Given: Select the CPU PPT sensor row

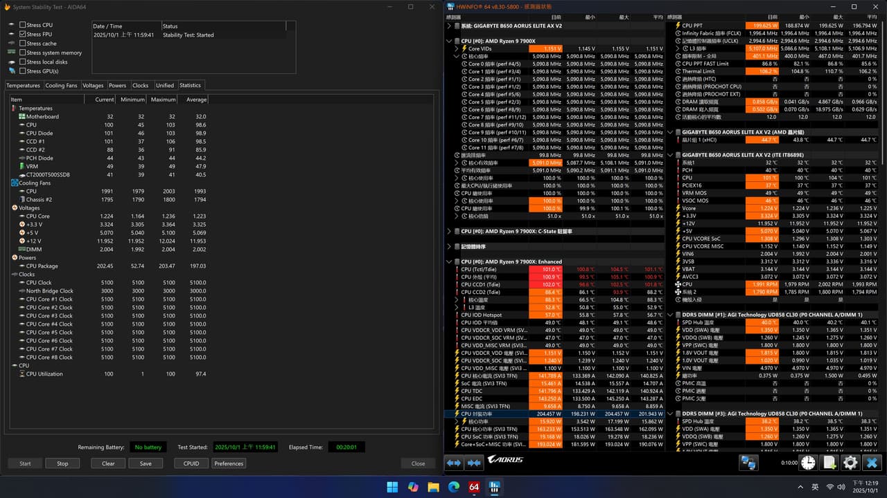Looking at the screenshot, I should (775, 26).
